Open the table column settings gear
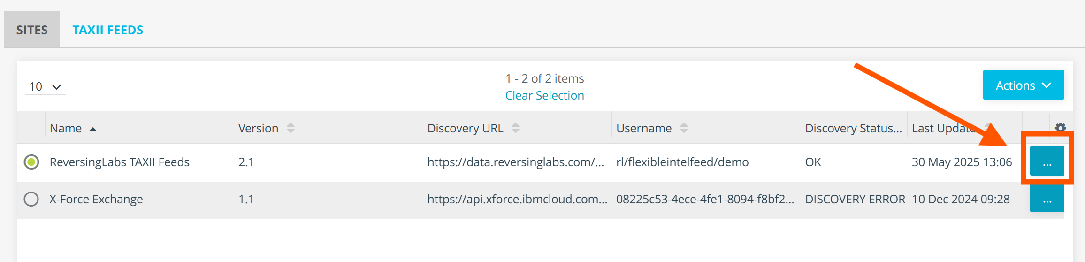This screenshot has height=262, width=1085. point(1060,127)
